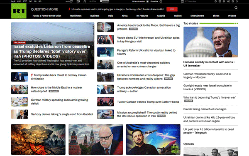Viewport: 249px width, 156px height.
Task: Open Russia & Former Soviet Union section
Action: tap(47, 16)
